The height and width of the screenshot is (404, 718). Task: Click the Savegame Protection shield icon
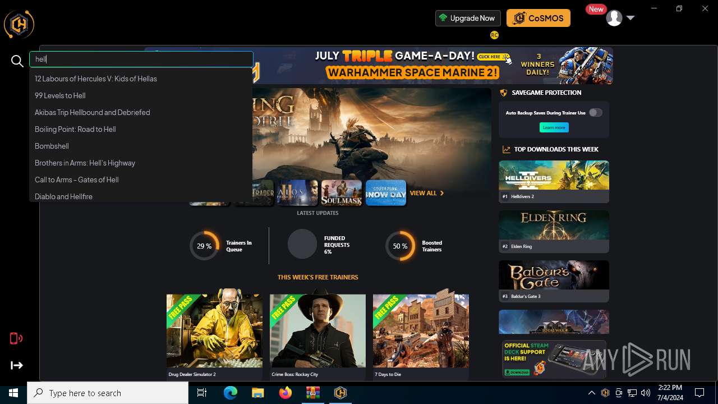pos(503,93)
